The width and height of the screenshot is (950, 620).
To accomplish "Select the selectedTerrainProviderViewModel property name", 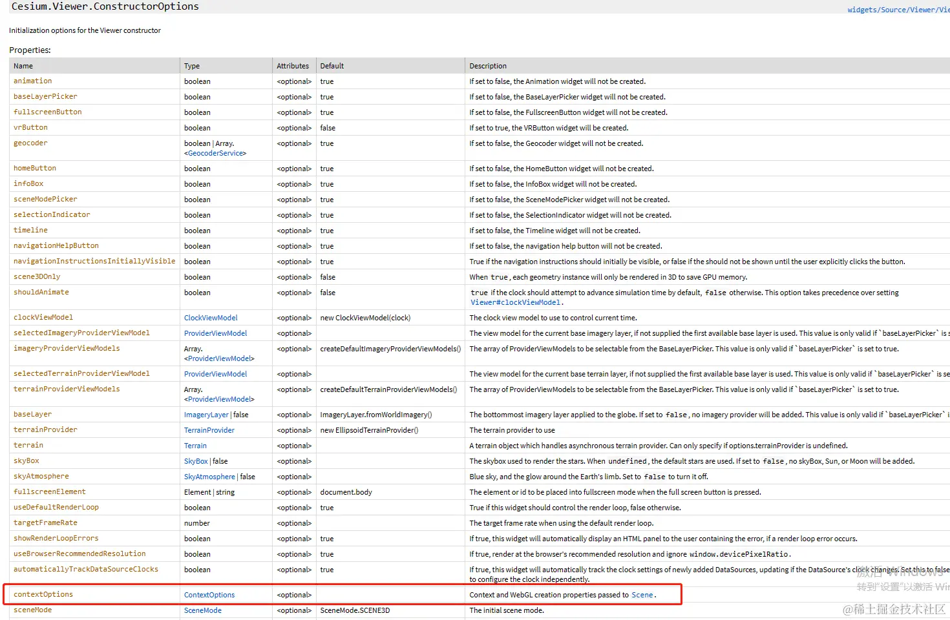I will pos(81,373).
